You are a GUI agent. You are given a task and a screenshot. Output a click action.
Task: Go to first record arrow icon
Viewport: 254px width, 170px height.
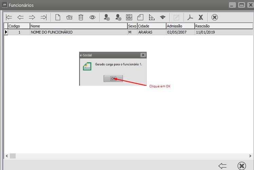coord(9,17)
